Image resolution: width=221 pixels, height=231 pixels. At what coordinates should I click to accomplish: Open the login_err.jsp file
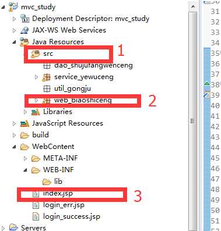pos(64,205)
